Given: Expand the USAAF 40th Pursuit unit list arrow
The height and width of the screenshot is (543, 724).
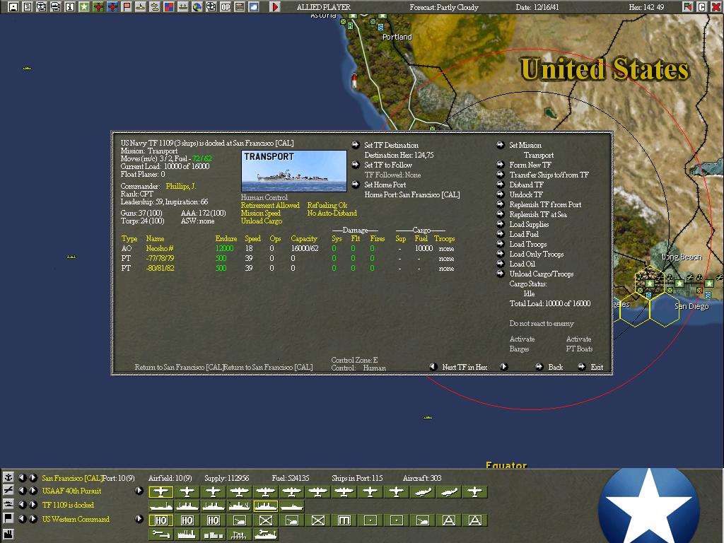Looking at the screenshot, I should click(139, 491).
